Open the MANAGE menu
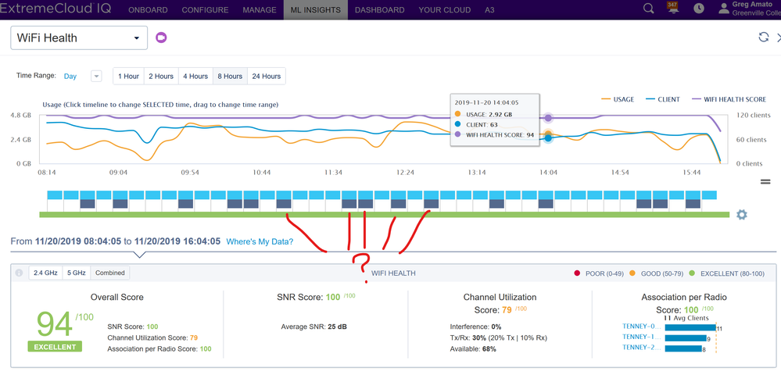The height and width of the screenshot is (375, 781). pos(260,10)
